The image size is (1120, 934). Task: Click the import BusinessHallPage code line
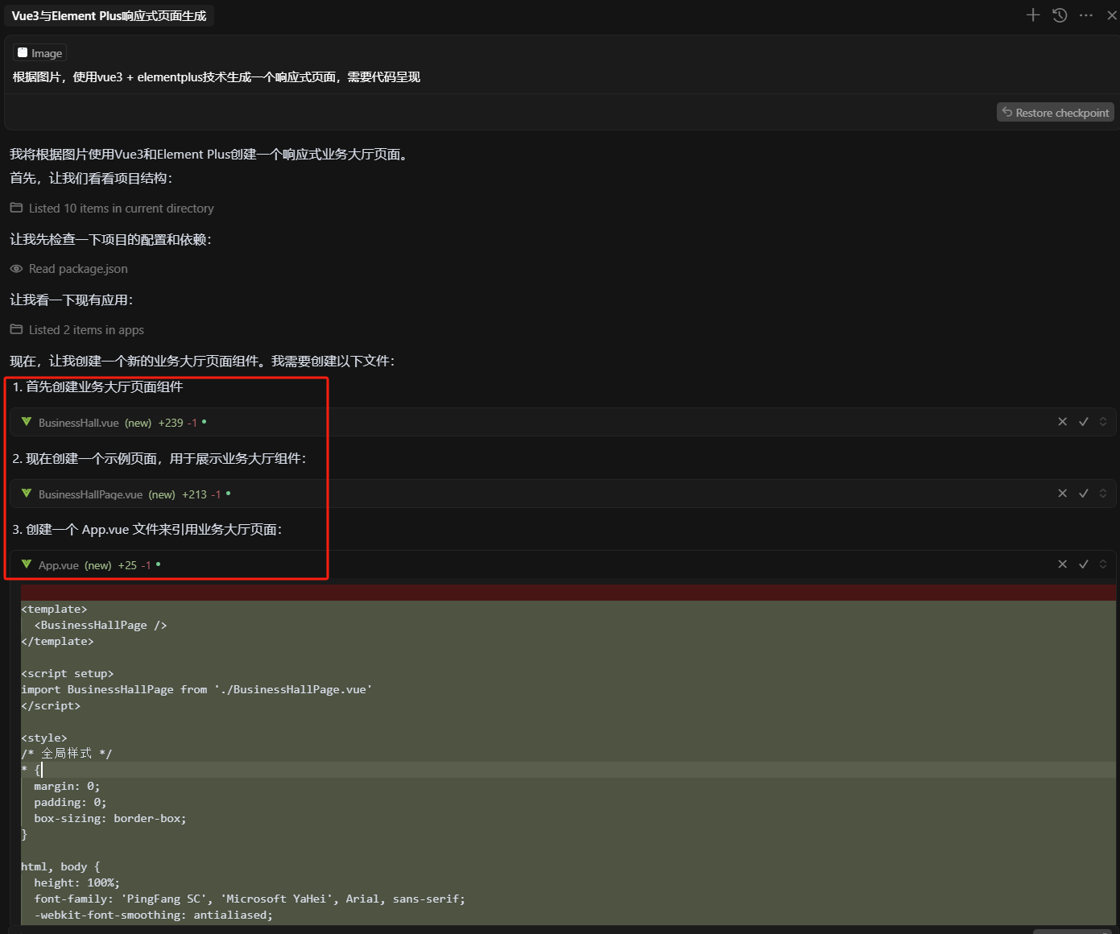click(196, 689)
